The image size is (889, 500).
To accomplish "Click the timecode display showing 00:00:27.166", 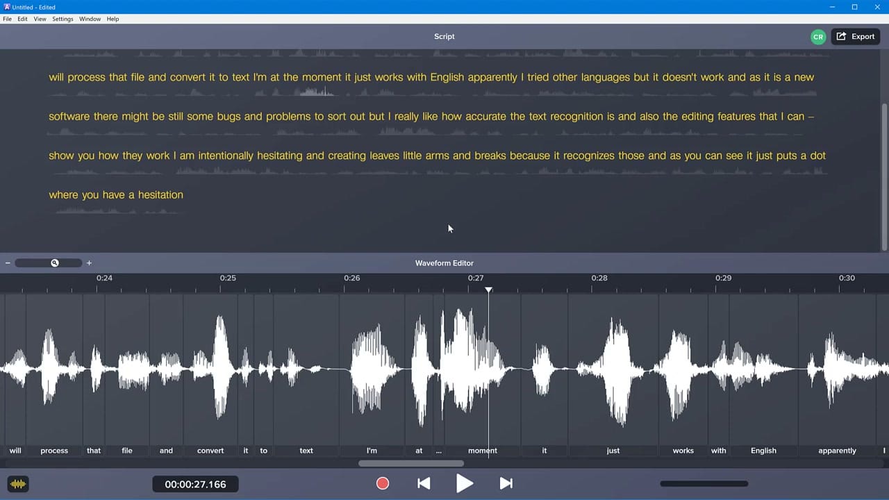I will (x=195, y=483).
